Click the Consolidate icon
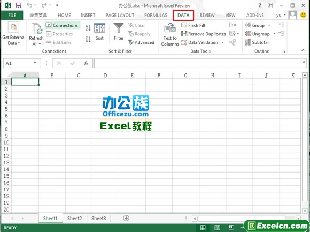 (x=232, y=25)
